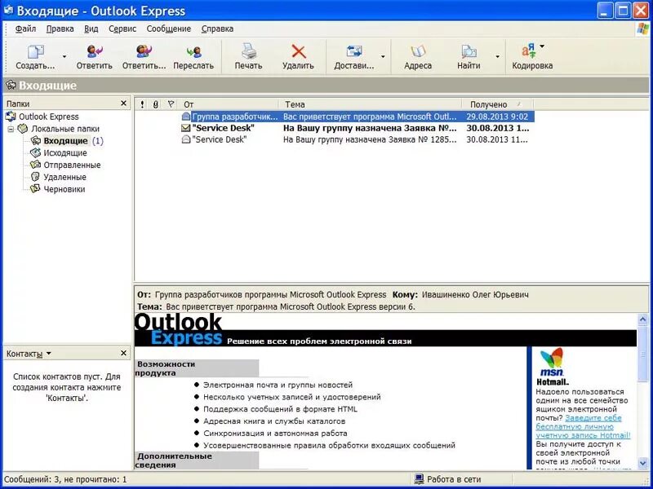Open the Найти dropdown arrow
Viewport: 653px width, 489px height.
click(x=497, y=56)
